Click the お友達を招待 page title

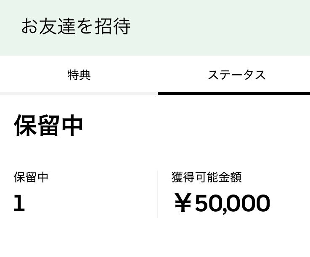coord(76,26)
